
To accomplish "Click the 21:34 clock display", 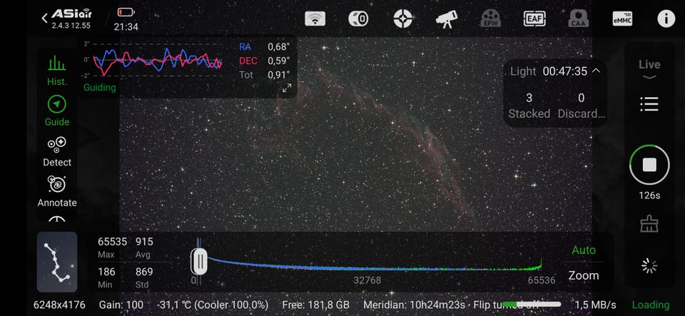I will tap(126, 27).
